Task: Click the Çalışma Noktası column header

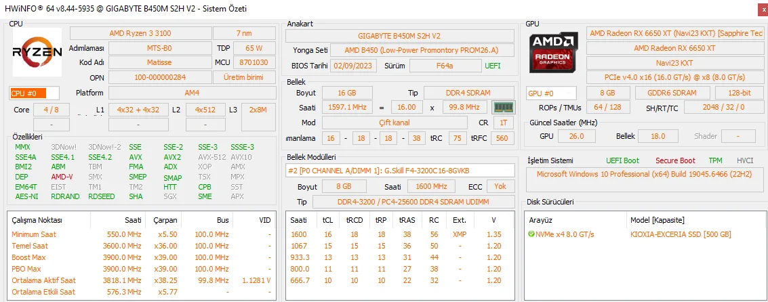Action: (x=37, y=220)
